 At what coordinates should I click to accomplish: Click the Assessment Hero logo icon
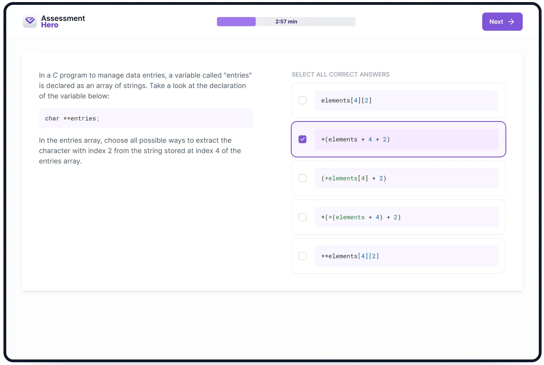[x=30, y=21]
